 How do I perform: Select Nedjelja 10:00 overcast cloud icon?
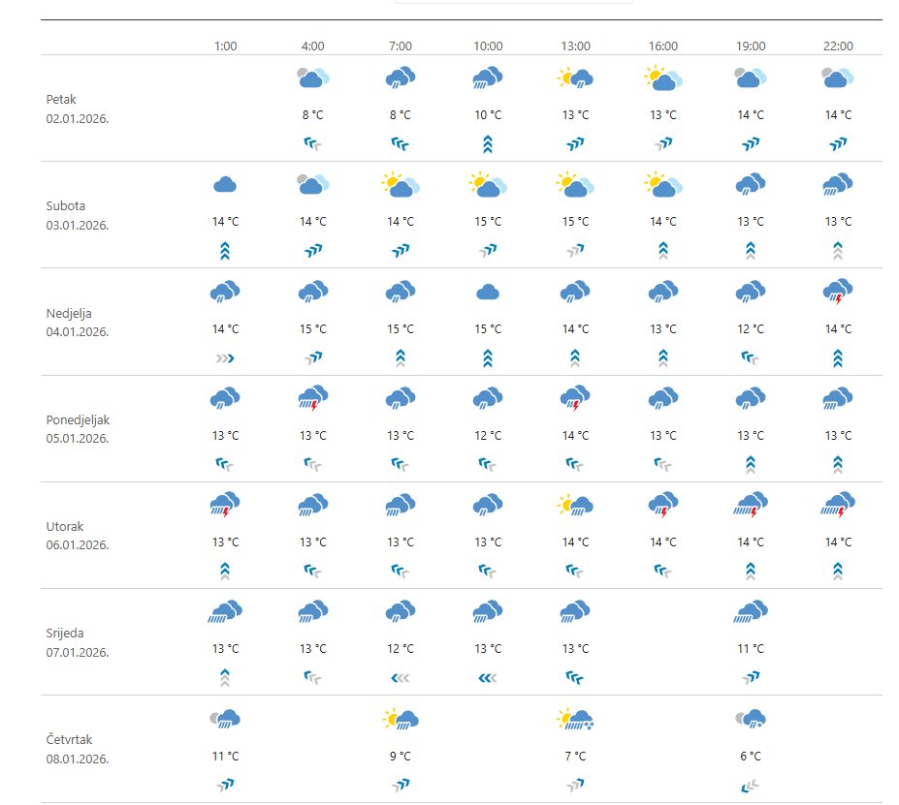(488, 292)
